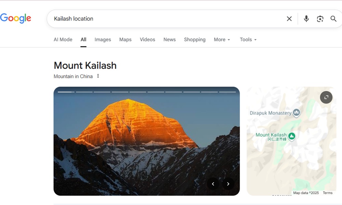
Task: Open the Google logo homepage link
Action: click(15, 18)
